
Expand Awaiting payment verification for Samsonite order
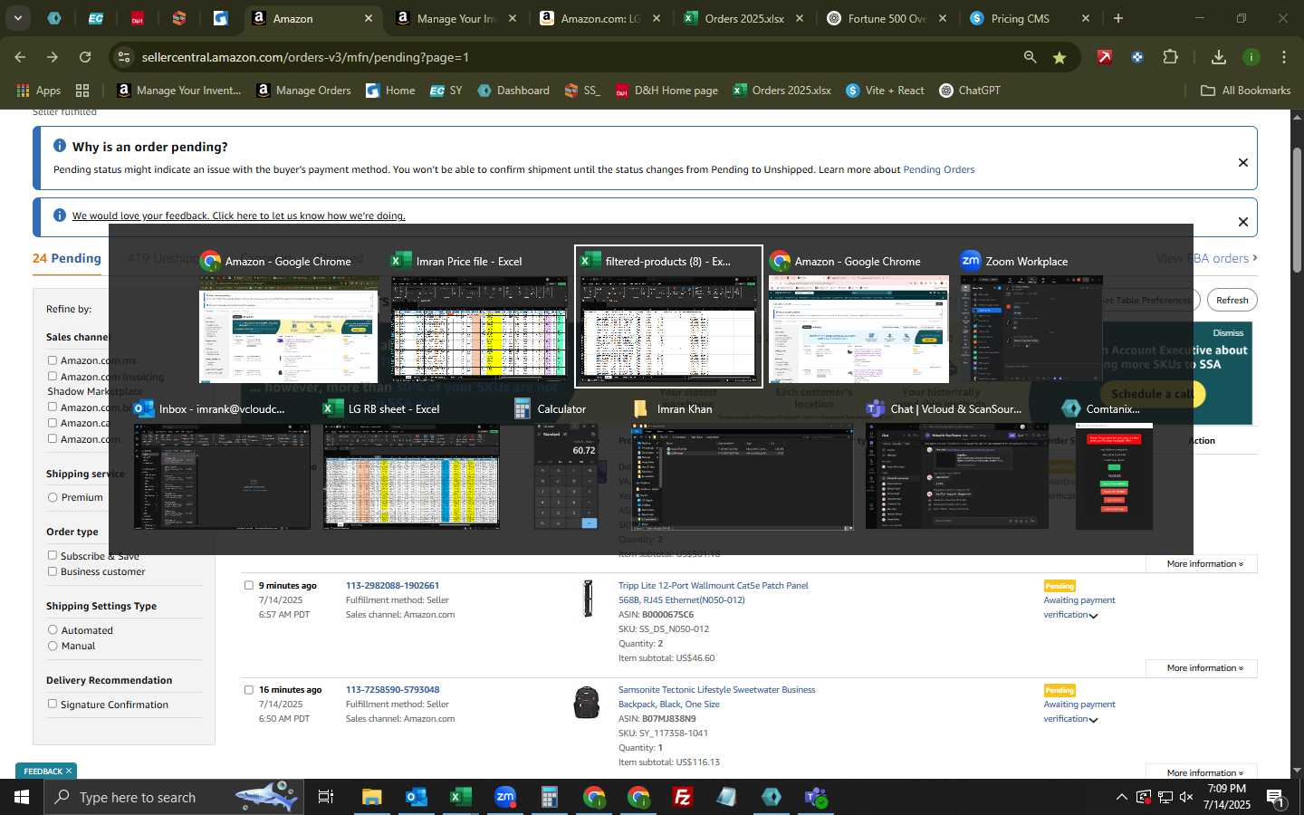[1094, 720]
